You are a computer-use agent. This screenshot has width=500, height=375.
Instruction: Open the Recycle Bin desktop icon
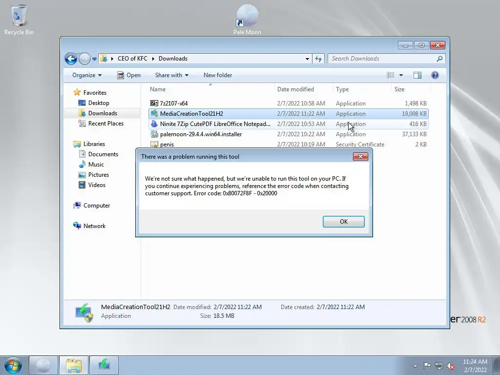tap(19, 19)
